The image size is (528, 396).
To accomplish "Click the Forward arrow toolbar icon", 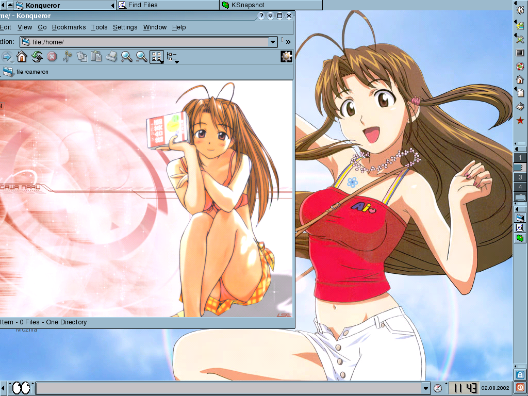I will (6, 57).
